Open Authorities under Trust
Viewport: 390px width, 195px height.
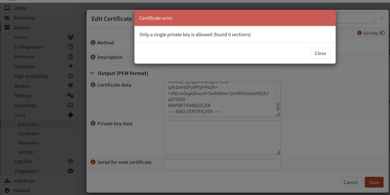coord(28,124)
